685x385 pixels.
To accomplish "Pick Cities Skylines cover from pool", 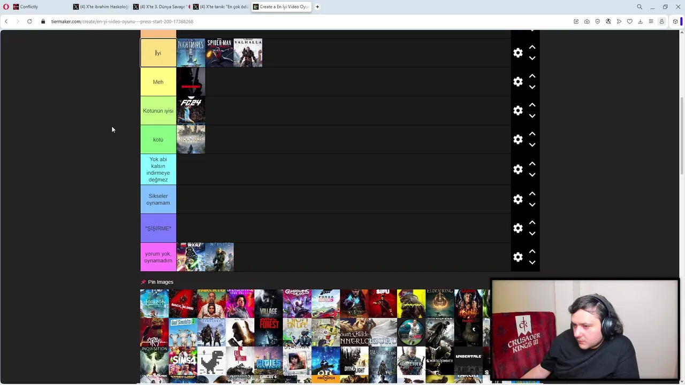I will click(269, 361).
